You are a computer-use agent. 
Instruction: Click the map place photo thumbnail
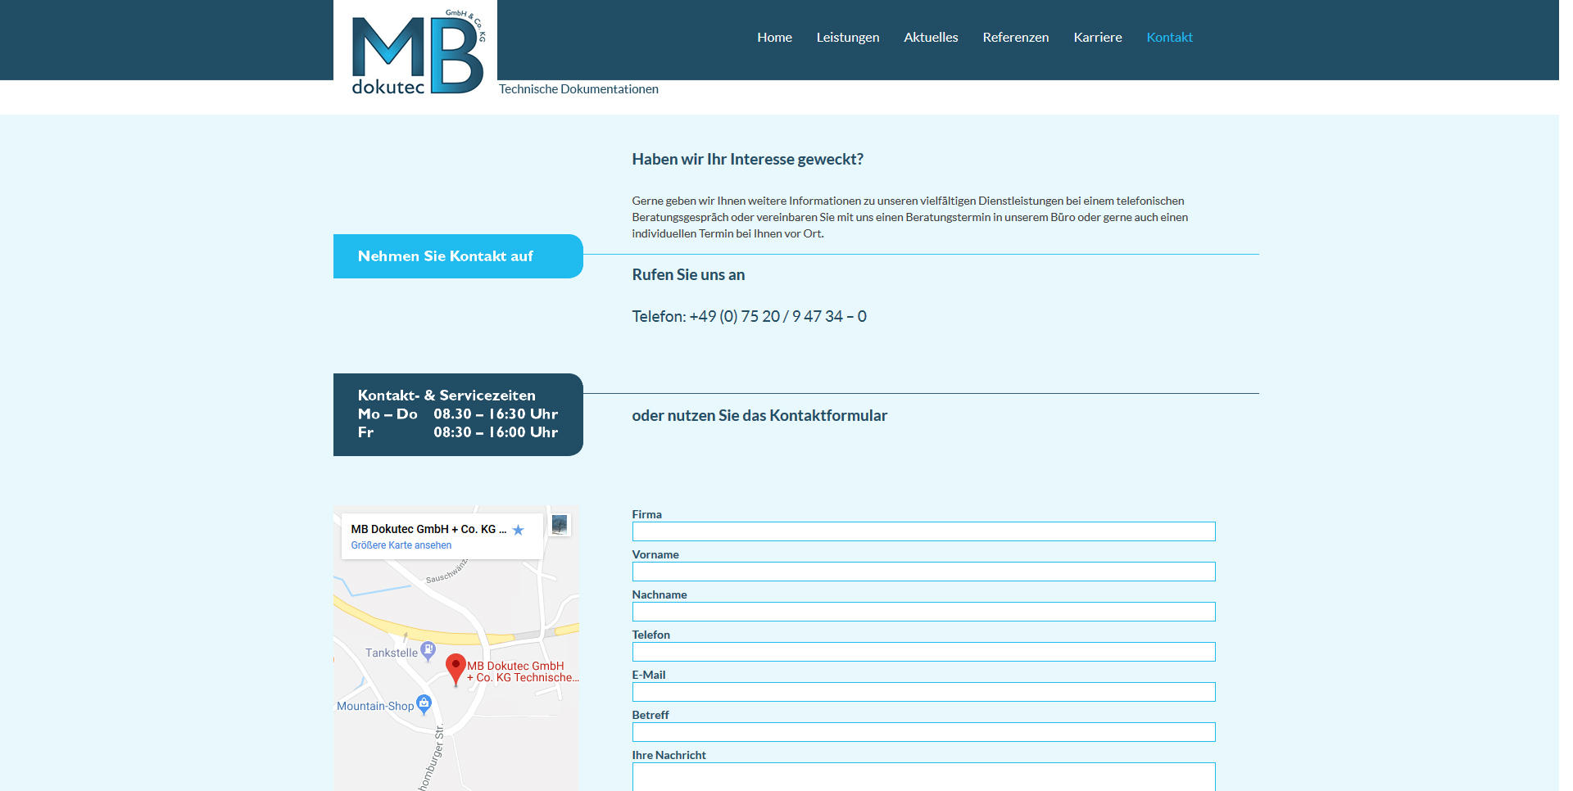point(560,525)
